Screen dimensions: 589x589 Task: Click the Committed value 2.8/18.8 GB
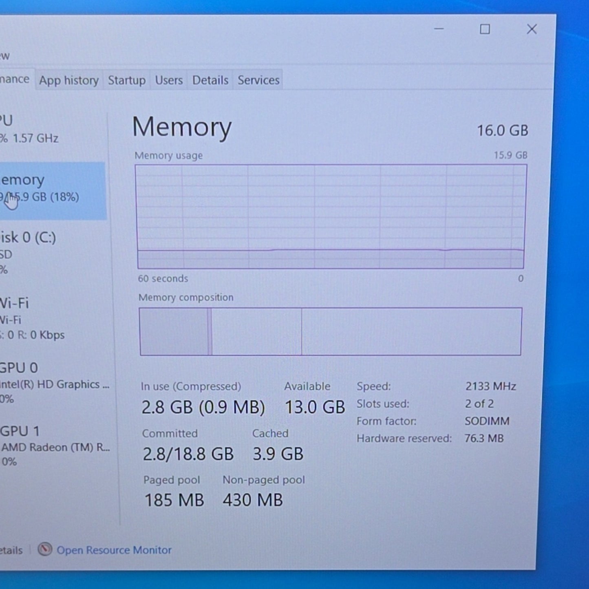188,454
